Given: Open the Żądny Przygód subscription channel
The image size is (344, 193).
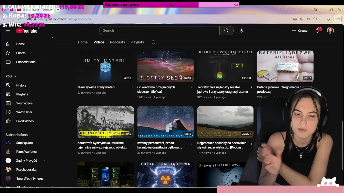Looking at the screenshot, I should [x=26, y=161].
